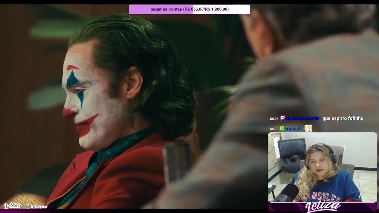Click the 06:28 timestamp of alvesbarroso98's message
This screenshot has width=379, height=213.
click(x=274, y=119)
